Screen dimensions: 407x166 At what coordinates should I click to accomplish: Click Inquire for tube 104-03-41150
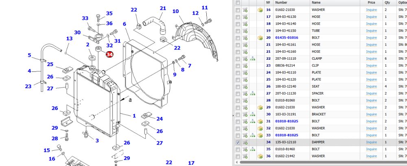point(372,31)
